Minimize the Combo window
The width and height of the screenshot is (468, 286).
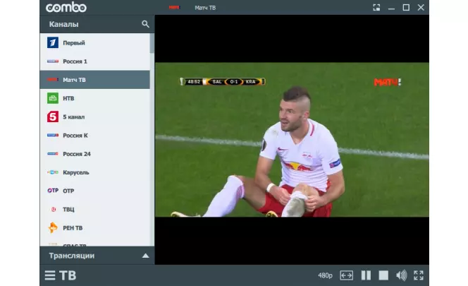click(x=391, y=9)
